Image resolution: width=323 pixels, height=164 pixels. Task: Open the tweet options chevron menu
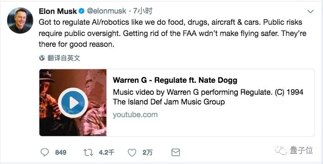310,11
